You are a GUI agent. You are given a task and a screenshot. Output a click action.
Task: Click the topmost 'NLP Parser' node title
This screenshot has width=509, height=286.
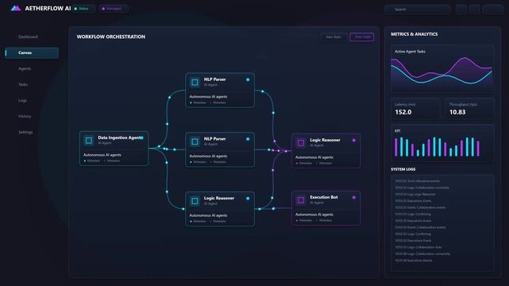[x=214, y=79]
